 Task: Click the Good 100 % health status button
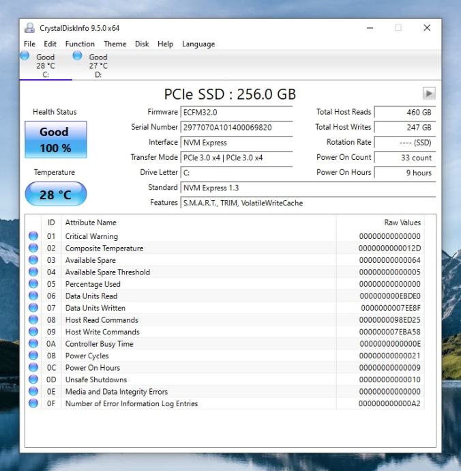tap(56, 140)
